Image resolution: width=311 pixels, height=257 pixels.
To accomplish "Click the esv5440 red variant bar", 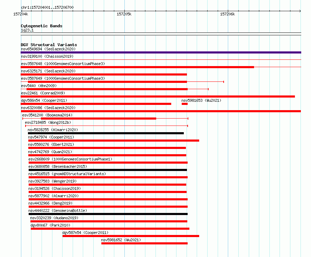I will click(x=107, y=89).
